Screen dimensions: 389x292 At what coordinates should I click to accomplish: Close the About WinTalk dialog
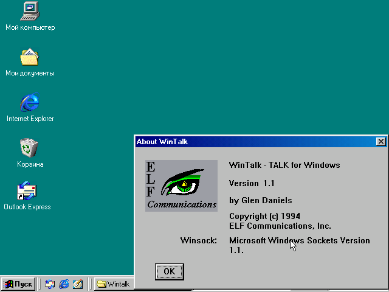381,142
